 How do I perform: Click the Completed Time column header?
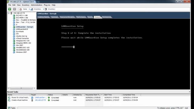point(131,95)
